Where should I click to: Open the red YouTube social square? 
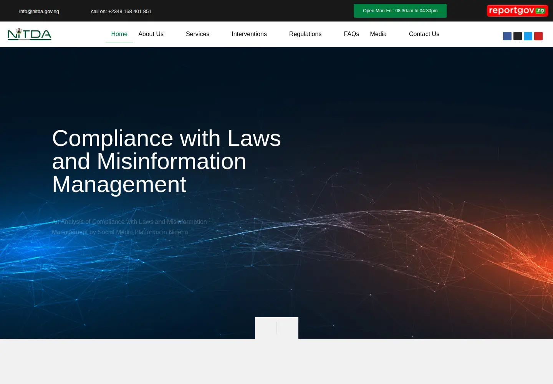[x=538, y=36]
